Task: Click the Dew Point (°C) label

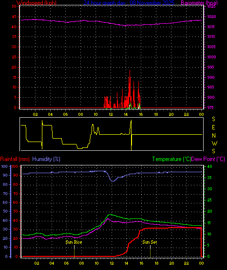Action: coord(208,159)
